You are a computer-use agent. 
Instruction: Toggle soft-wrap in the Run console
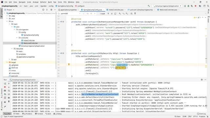coord(9,90)
